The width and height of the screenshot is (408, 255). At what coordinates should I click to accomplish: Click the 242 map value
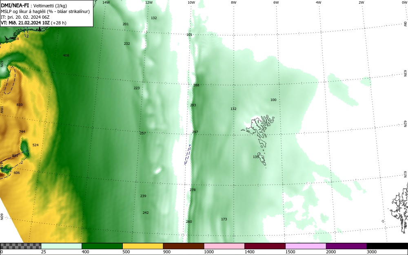pos(146,213)
